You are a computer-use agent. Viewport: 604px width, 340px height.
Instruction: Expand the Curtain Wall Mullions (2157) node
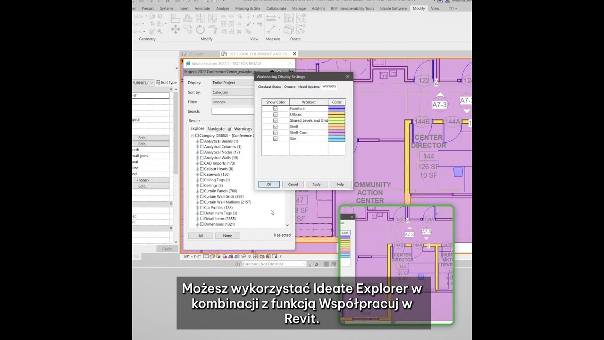[197, 202]
